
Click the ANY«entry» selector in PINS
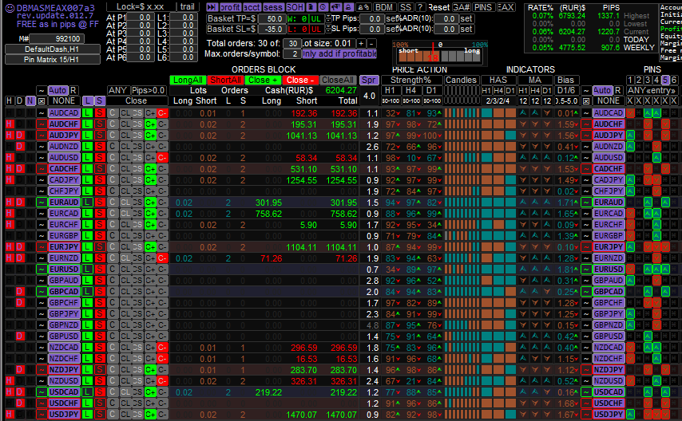pos(652,90)
